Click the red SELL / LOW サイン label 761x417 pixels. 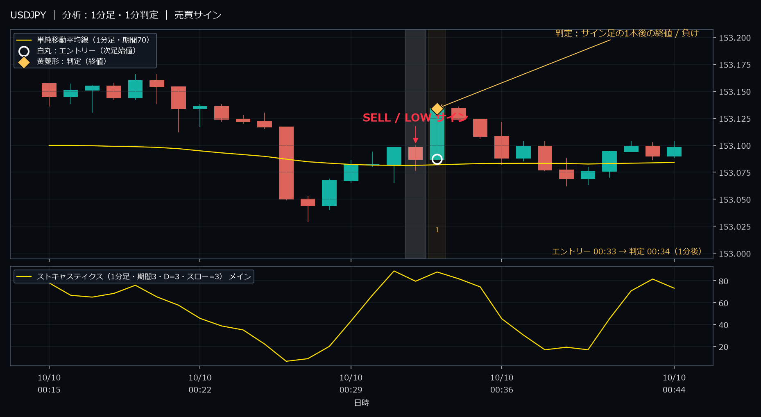tap(415, 118)
